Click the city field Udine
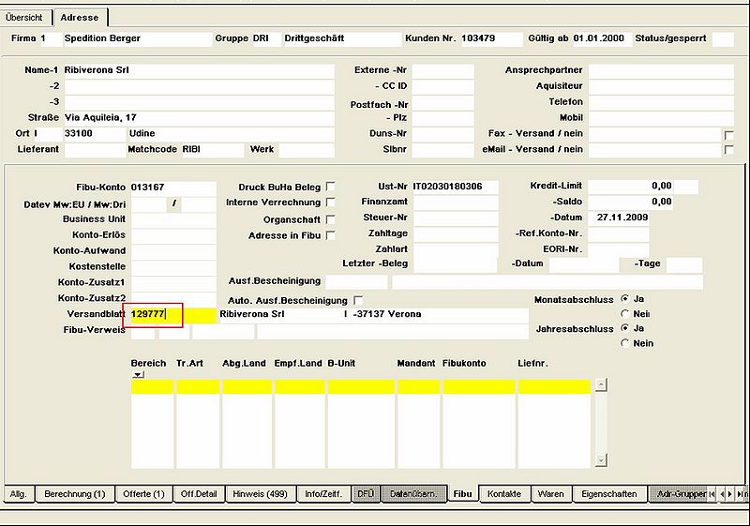 [231, 134]
